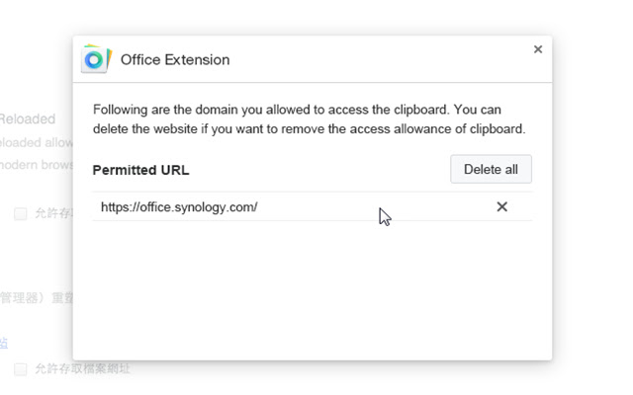Click the dimmed Reloaded heading in the background

pyautogui.click(x=28, y=118)
